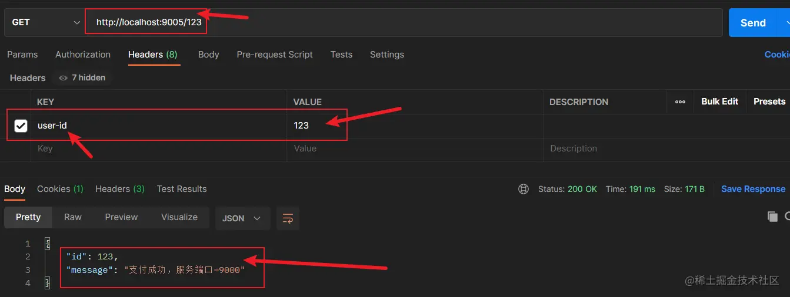Viewport: 790px width, 297px height.
Task: Open the Presets menu
Action: 769,102
